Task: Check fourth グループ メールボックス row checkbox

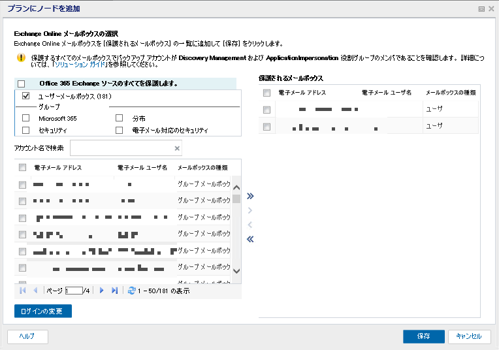Action: coord(22,234)
